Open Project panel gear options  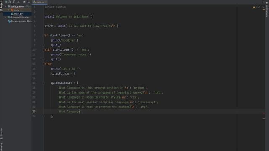pyautogui.click(x=24, y=2)
